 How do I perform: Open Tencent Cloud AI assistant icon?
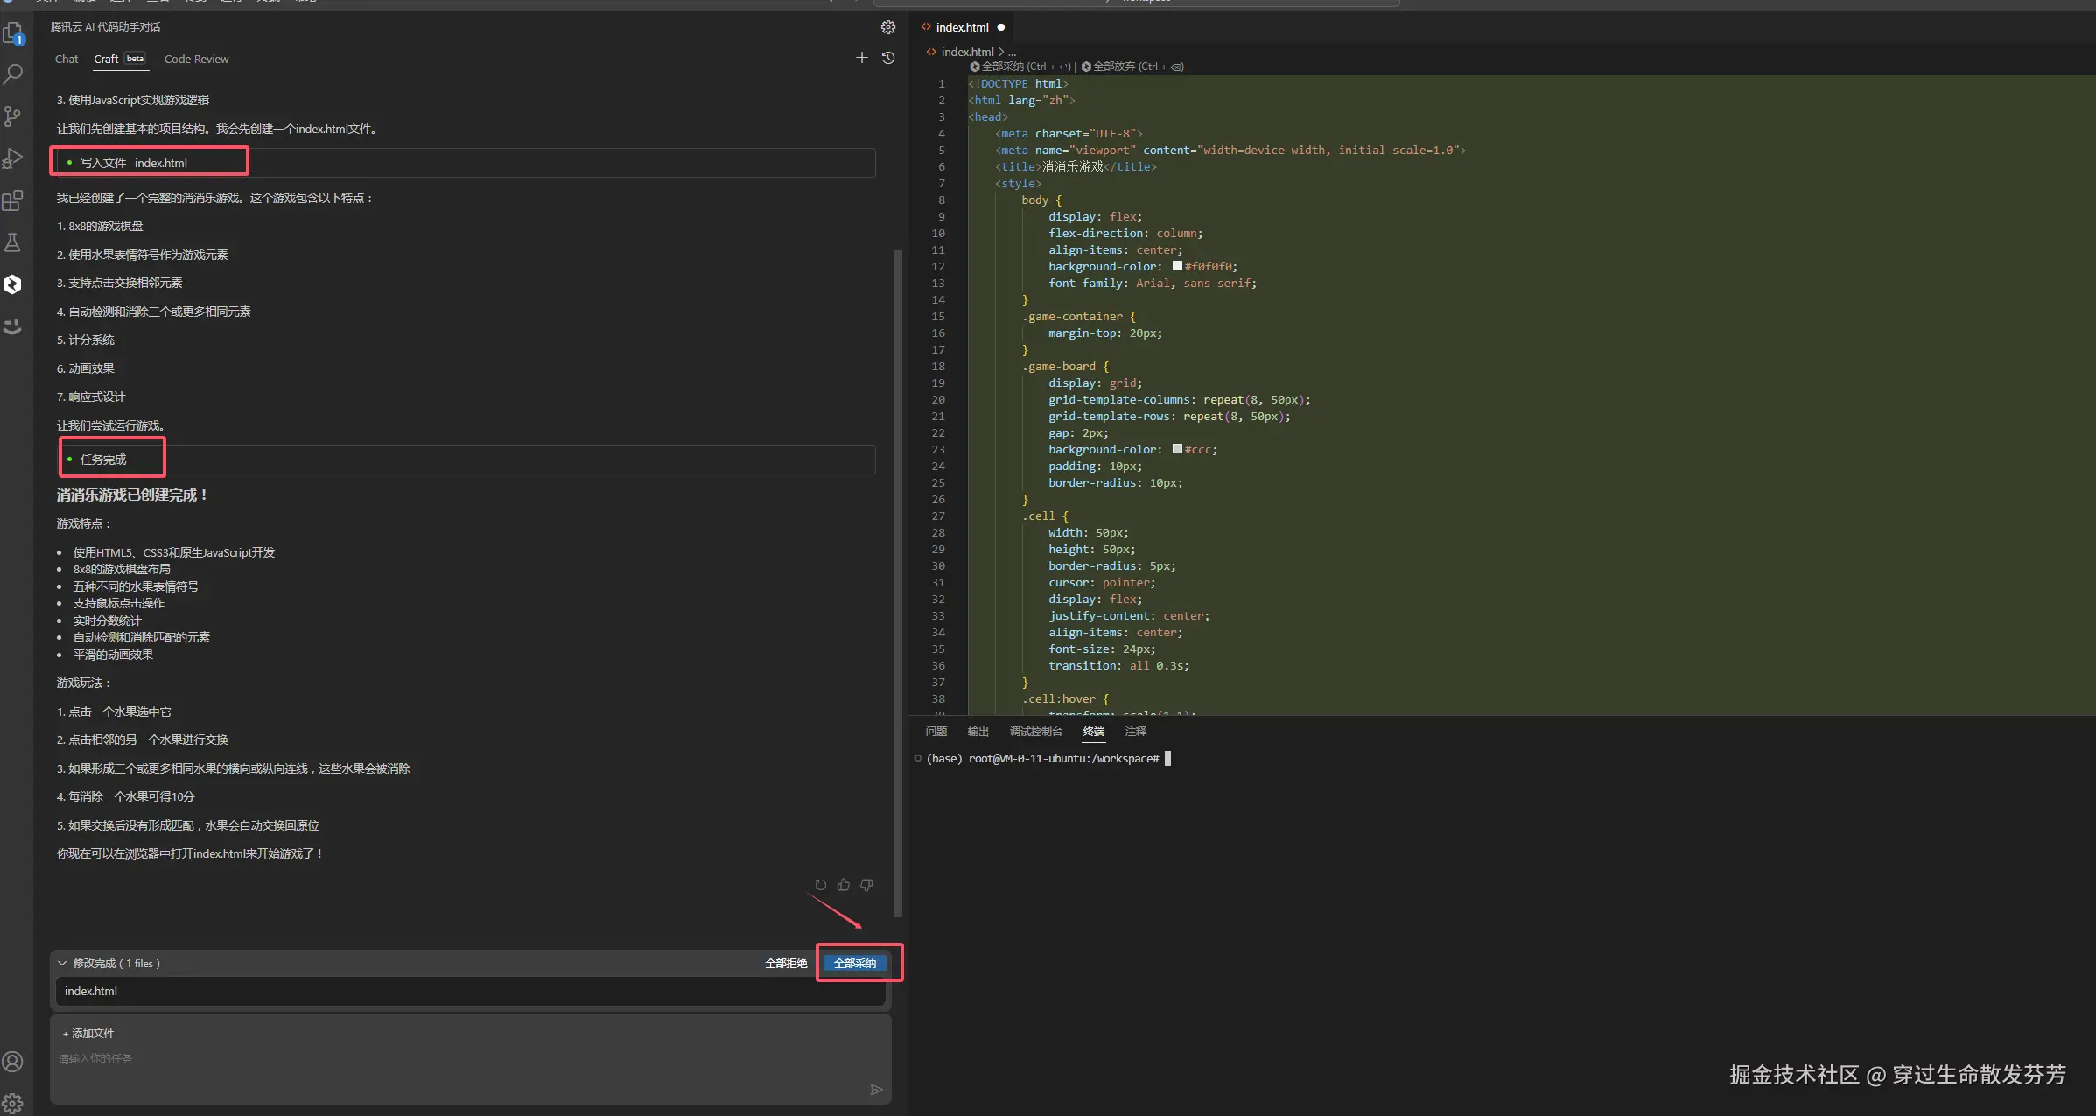pyautogui.click(x=13, y=284)
